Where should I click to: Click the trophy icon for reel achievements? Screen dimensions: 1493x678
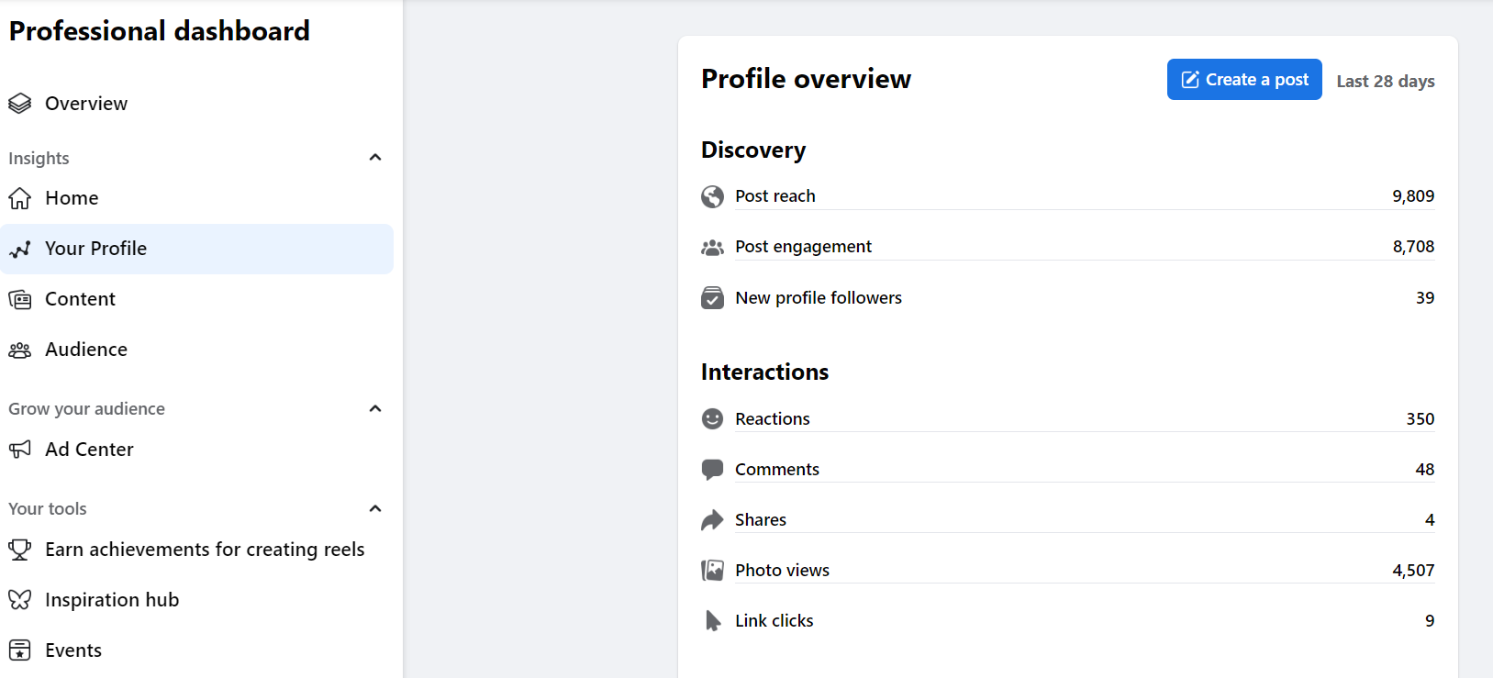(x=19, y=550)
